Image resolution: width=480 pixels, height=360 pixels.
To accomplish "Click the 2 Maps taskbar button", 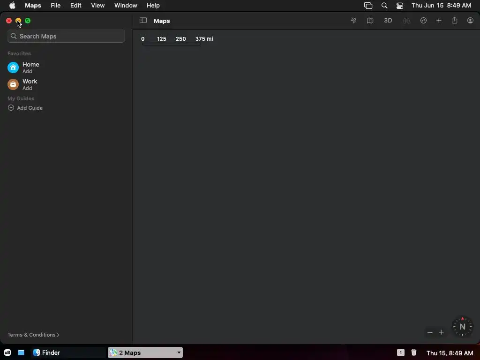I will (x=145, y=352).
